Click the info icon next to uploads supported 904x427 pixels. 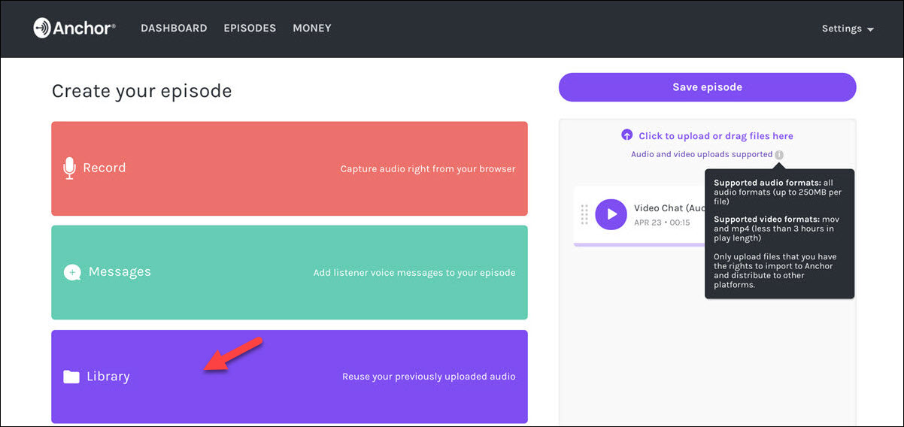[x=779, y=155]
